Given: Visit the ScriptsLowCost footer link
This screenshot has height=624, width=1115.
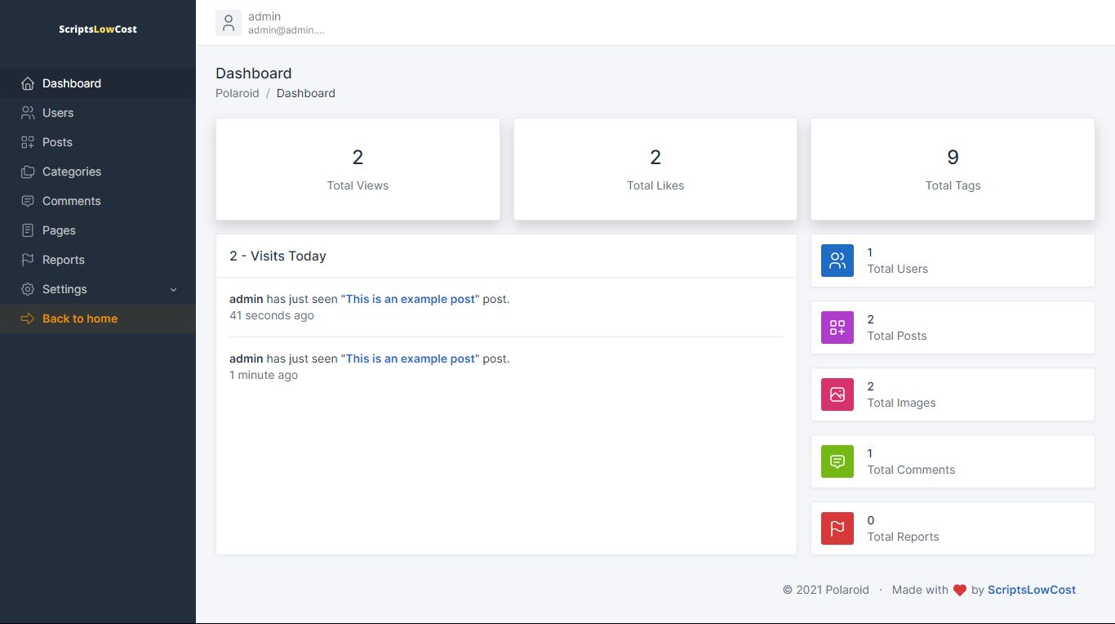Looking at the screenshot, I should 1031,590.
